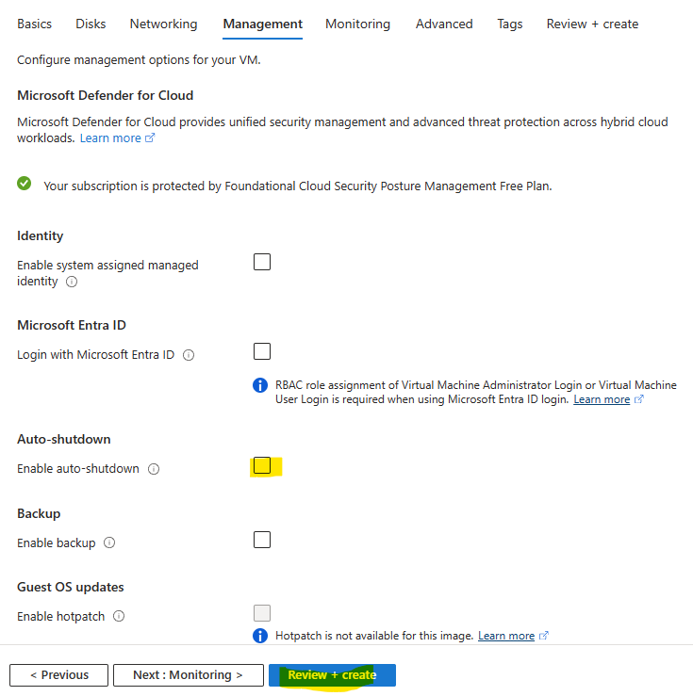The image size is (693, 696).
Task: Check Login with Microsoft Entra ID
Action: tap(262, 351)
